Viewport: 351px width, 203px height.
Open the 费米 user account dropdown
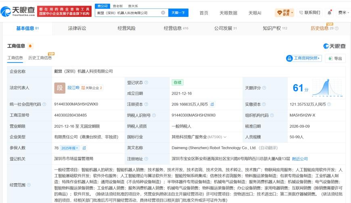click(344, 13)
